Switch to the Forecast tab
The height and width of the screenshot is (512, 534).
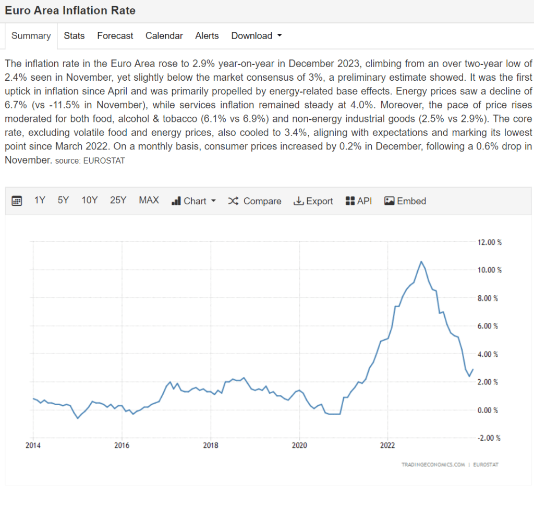click(x=115, y=35)
